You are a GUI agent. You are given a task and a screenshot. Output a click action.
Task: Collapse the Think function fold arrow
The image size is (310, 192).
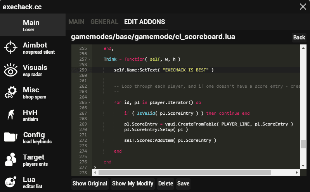coord(89,59)
